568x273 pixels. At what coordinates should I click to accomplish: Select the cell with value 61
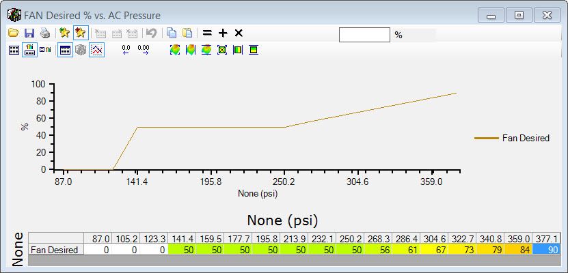click(x=406, y=250)
